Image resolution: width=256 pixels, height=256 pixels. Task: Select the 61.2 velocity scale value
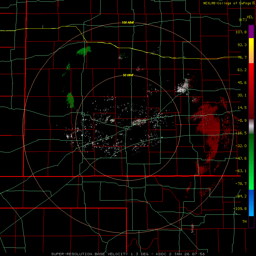pyautogui.click(x=242, y=70)
